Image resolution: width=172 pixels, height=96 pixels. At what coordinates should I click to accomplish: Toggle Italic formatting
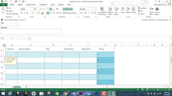(24, 13)
